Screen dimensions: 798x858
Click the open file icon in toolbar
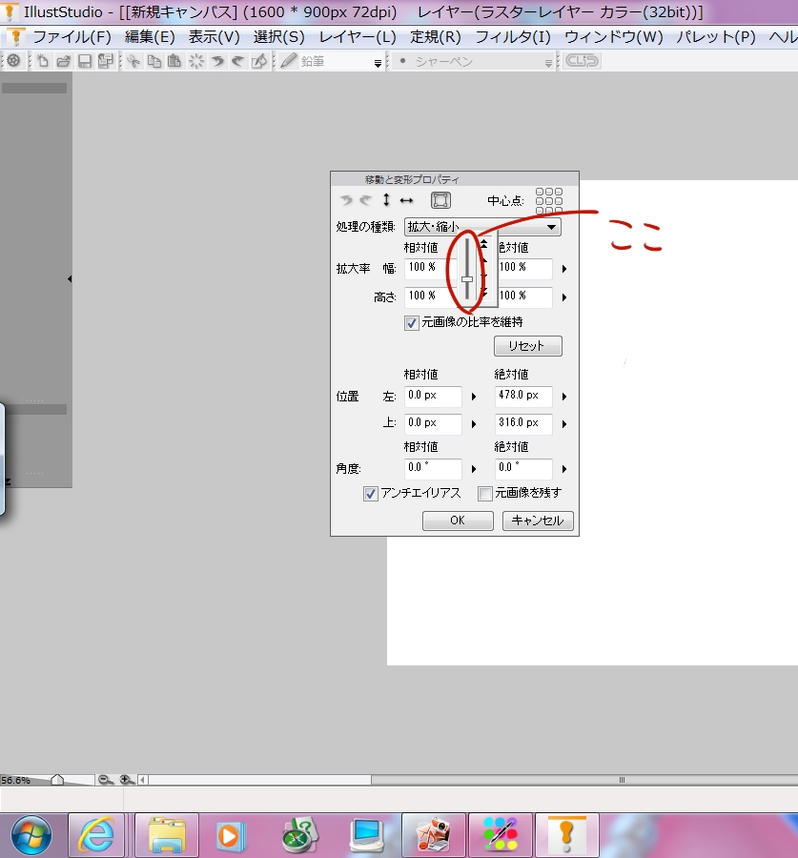63,61
